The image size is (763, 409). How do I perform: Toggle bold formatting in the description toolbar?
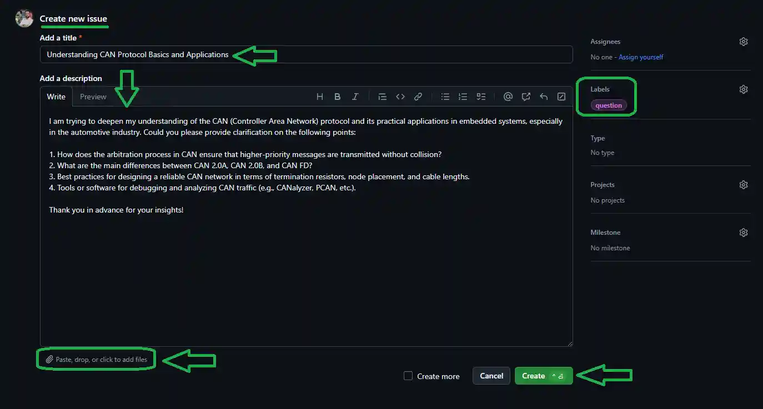tap(337, 97)
